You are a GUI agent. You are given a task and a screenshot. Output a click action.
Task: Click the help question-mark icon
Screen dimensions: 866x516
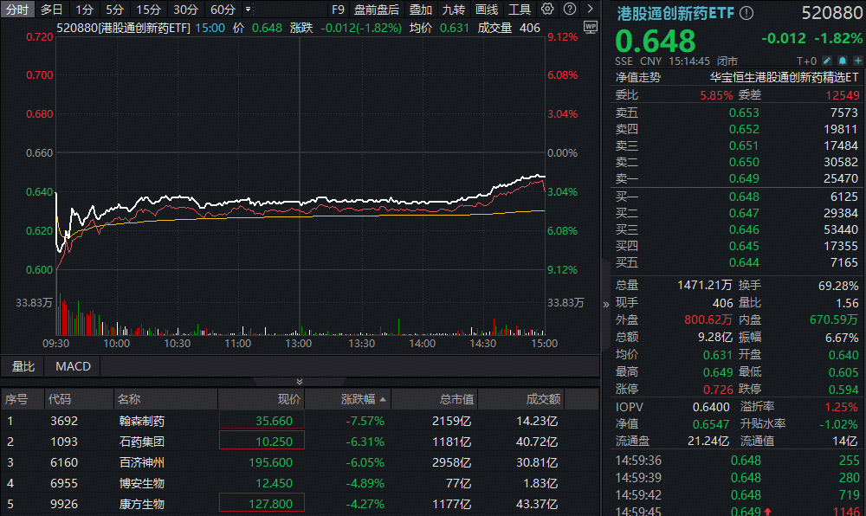point(570,10)
